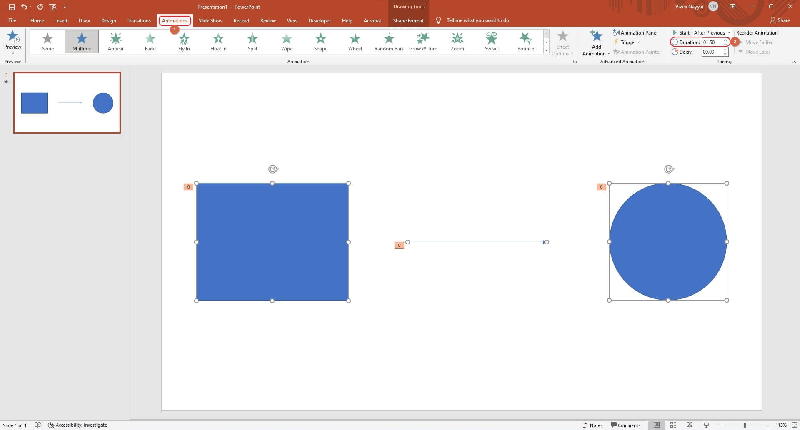This screenshot has width=800, height=430.
Task: Open the Preview dropdown arrow
Action: pyautogui.click(x=13, y=53)
